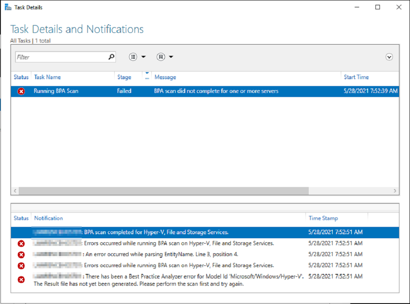
Task: Click the Notification column header
Action: point(48,218)
